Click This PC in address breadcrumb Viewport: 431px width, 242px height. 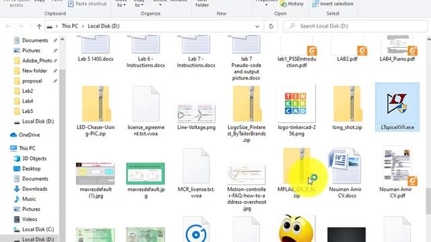click(70, 26)
